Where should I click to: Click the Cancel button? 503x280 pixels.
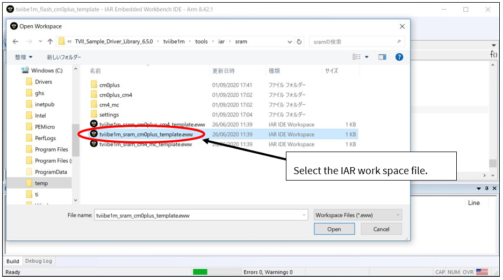[x=381, y=229]
